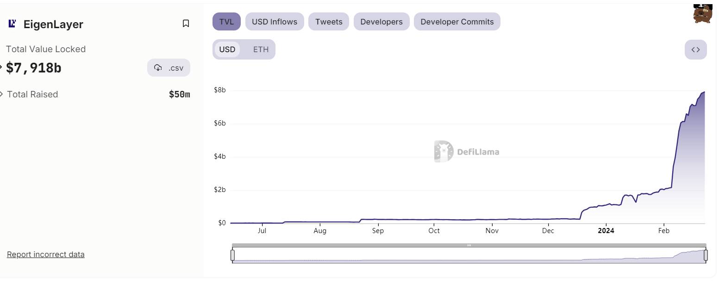
Task: Bookmark the EigenLayer protocol
Action: pyautogui.click(x=186, y=24)
